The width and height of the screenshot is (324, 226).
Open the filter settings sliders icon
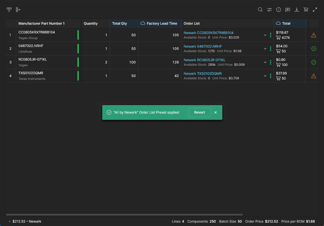click(269, 10)
